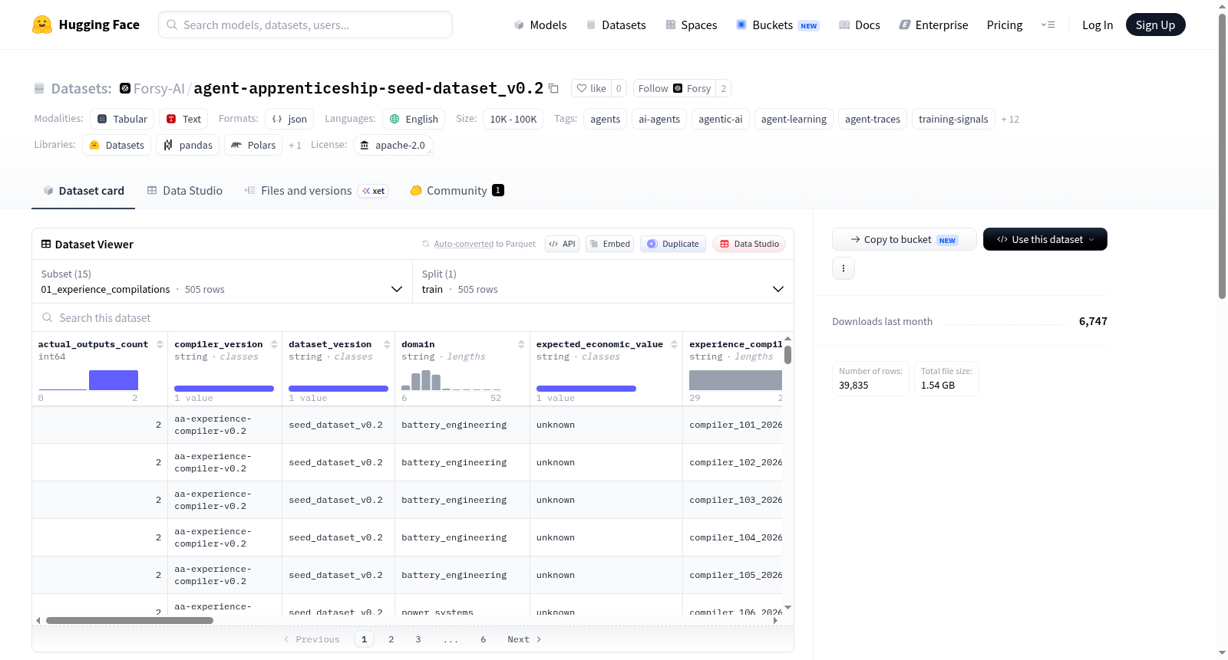
Task: Open the apache-2.0 license tag
Action: [393, 145]
